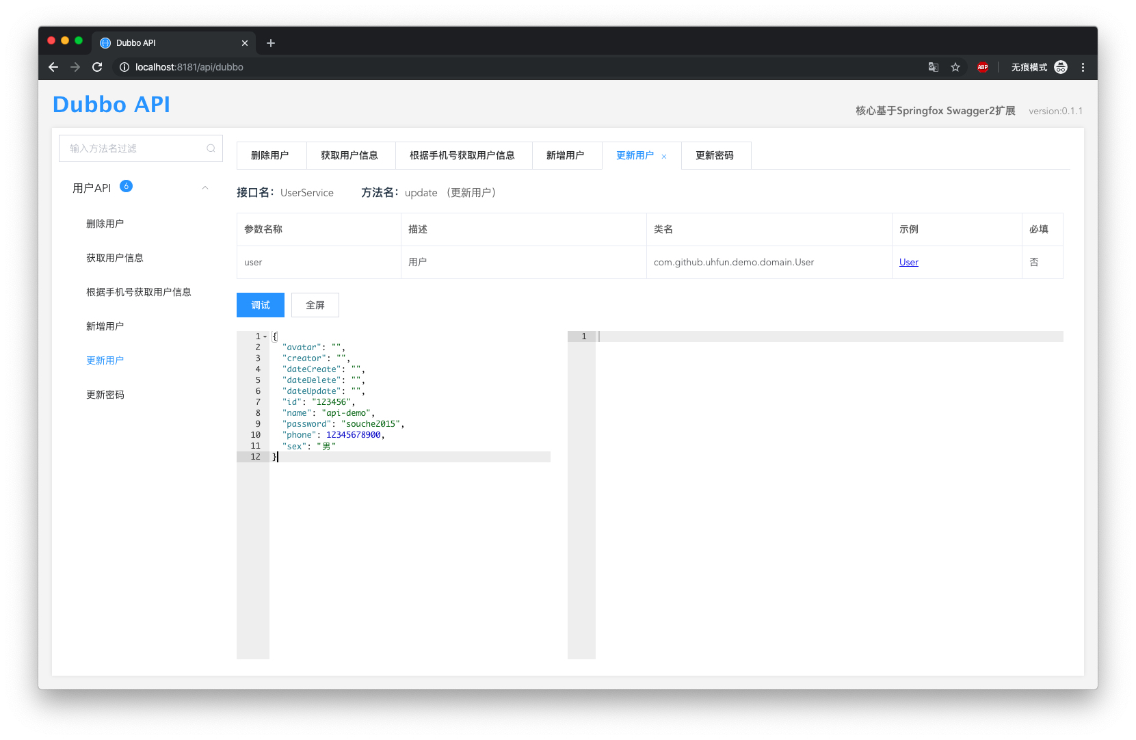
Task: Switch to the 新增用户 tab
Action: (x=566, y=155)
